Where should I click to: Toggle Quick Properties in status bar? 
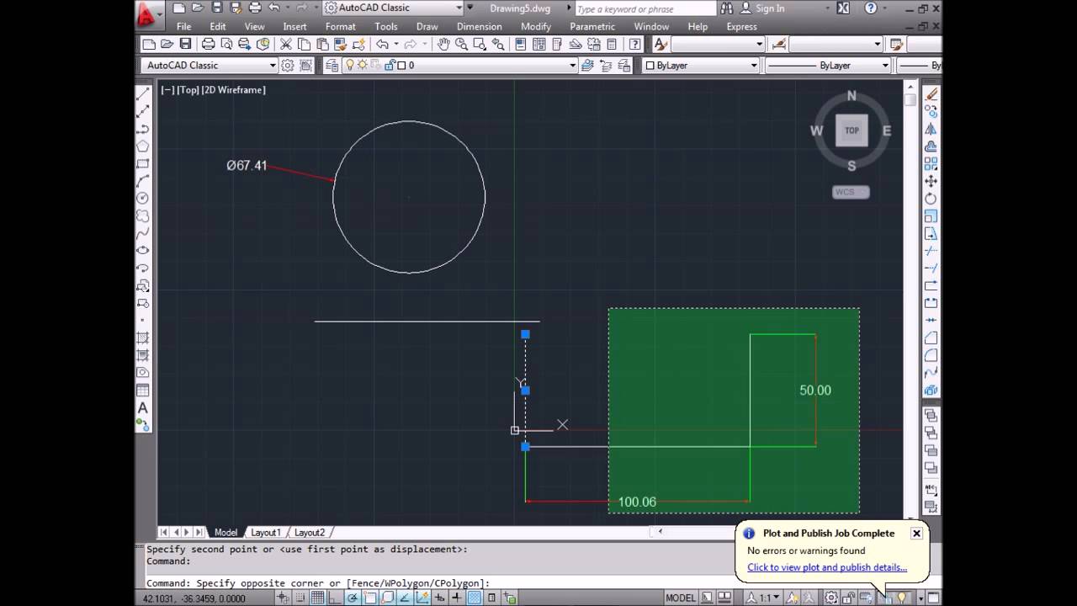tap(491, 598)
